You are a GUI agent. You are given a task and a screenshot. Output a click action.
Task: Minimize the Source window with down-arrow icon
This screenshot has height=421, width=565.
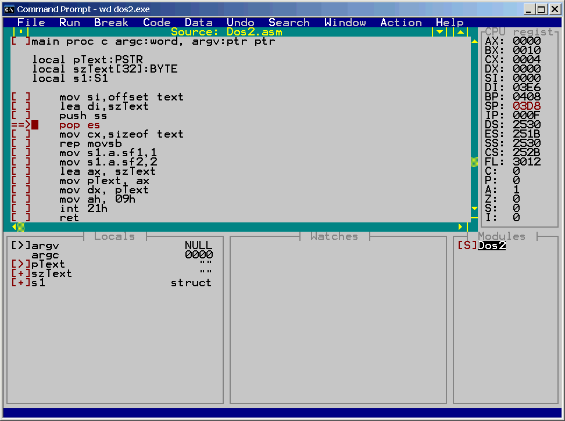[x=439, y=32]
